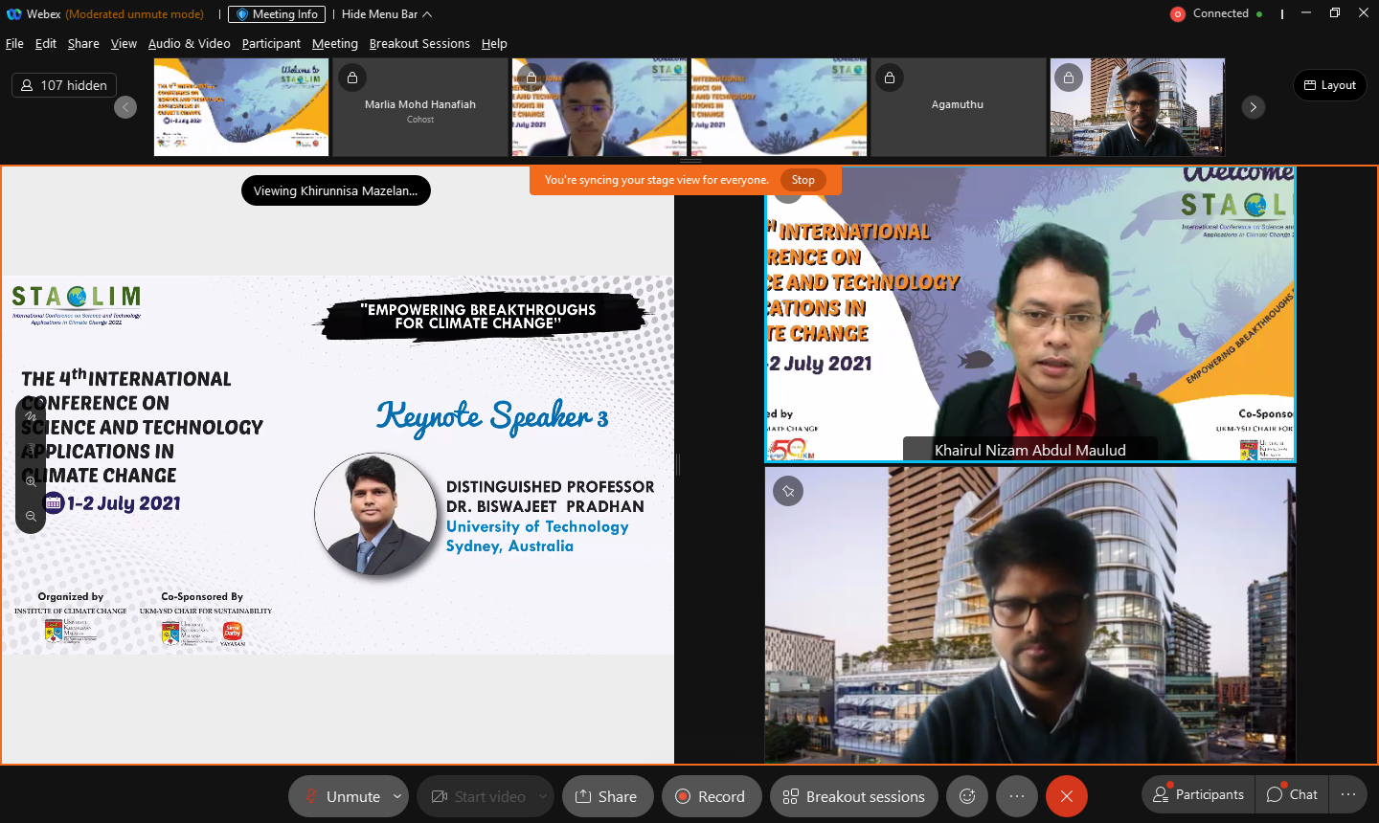Open Meeting Info
This screenshot has width=1379, height=823.
click(x=277, y=14)
